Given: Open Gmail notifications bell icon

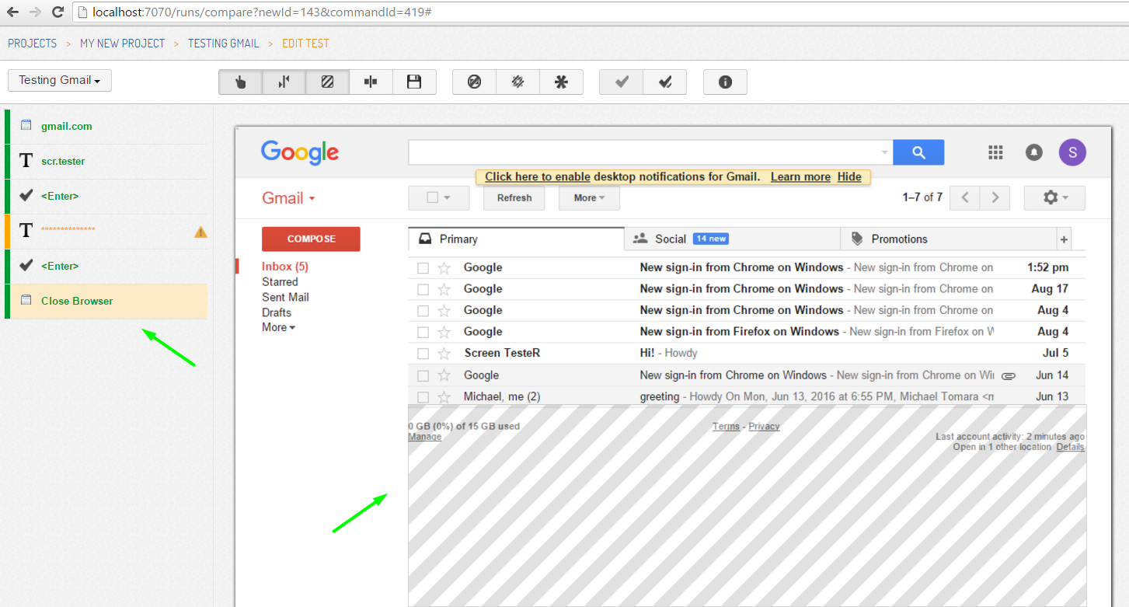Looking at the screenshot, I should coord(1033,152).
